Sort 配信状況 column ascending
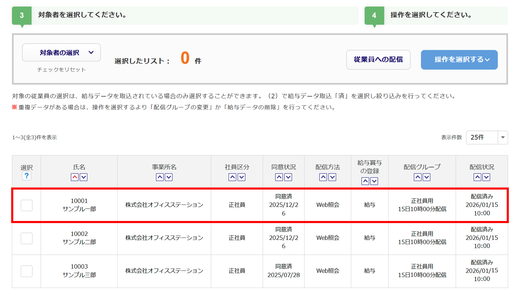 click(x=477, y=177)
